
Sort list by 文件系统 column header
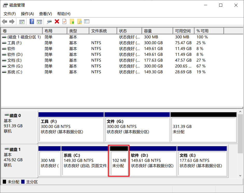103,31
